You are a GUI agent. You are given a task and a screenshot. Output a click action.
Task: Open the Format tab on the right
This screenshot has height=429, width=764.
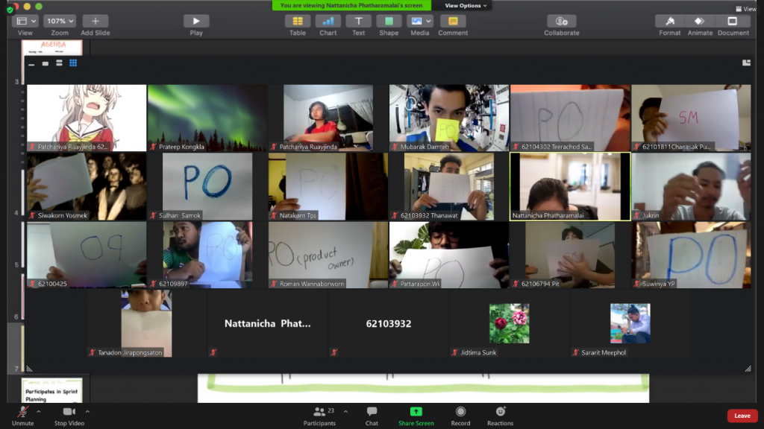pyautogui.click(x=669, y=22)
